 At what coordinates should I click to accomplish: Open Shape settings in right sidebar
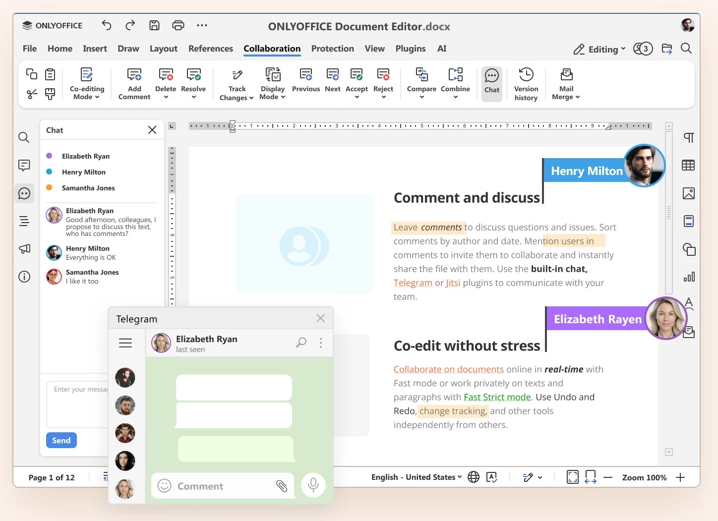point(689,249)
